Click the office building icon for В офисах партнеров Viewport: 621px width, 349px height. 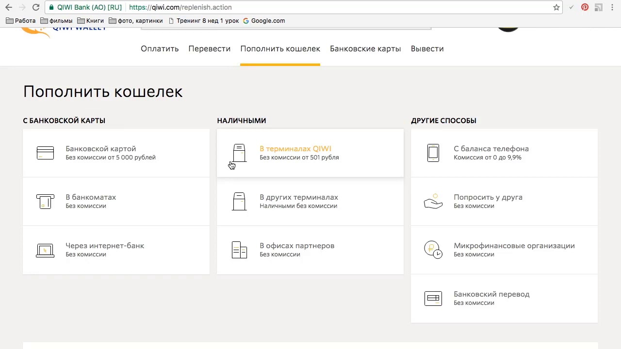239,250
